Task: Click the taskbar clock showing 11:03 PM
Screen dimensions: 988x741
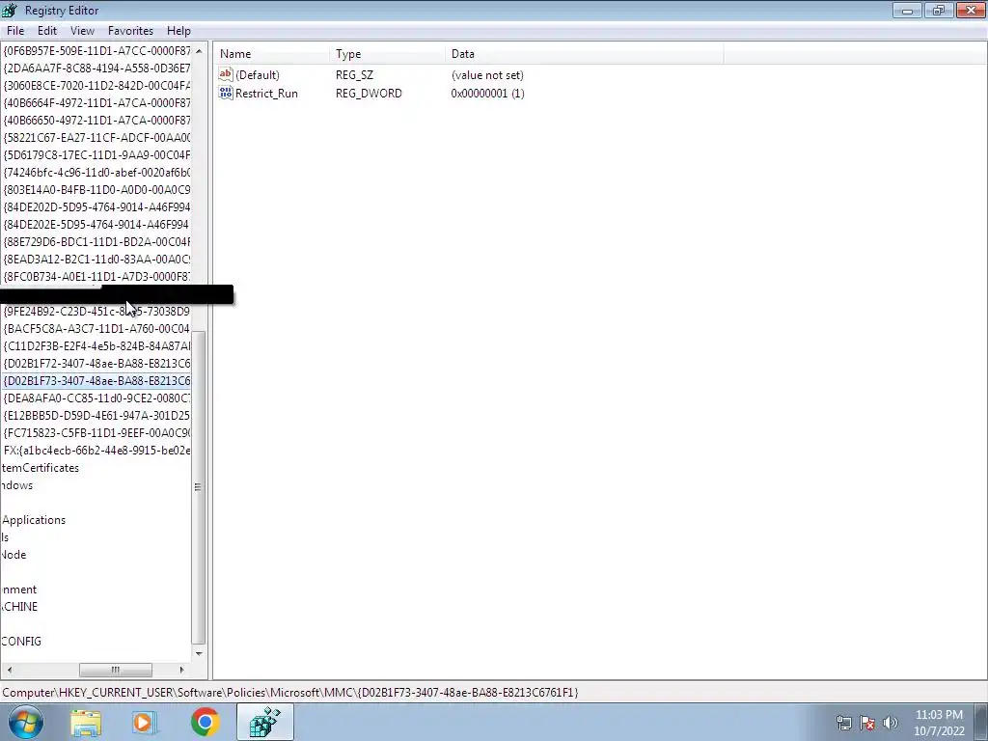Action: 939,722
